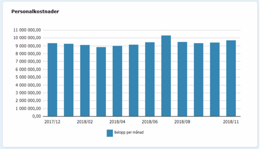The image size is (260, 149).
Task: Click the 2018/11 axis label
Action: click(231, 122)
